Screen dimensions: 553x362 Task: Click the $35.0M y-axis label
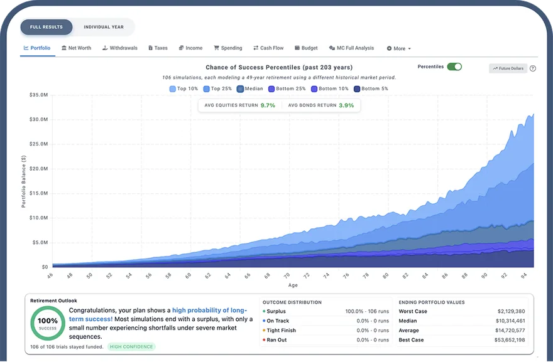click(38, 95)
